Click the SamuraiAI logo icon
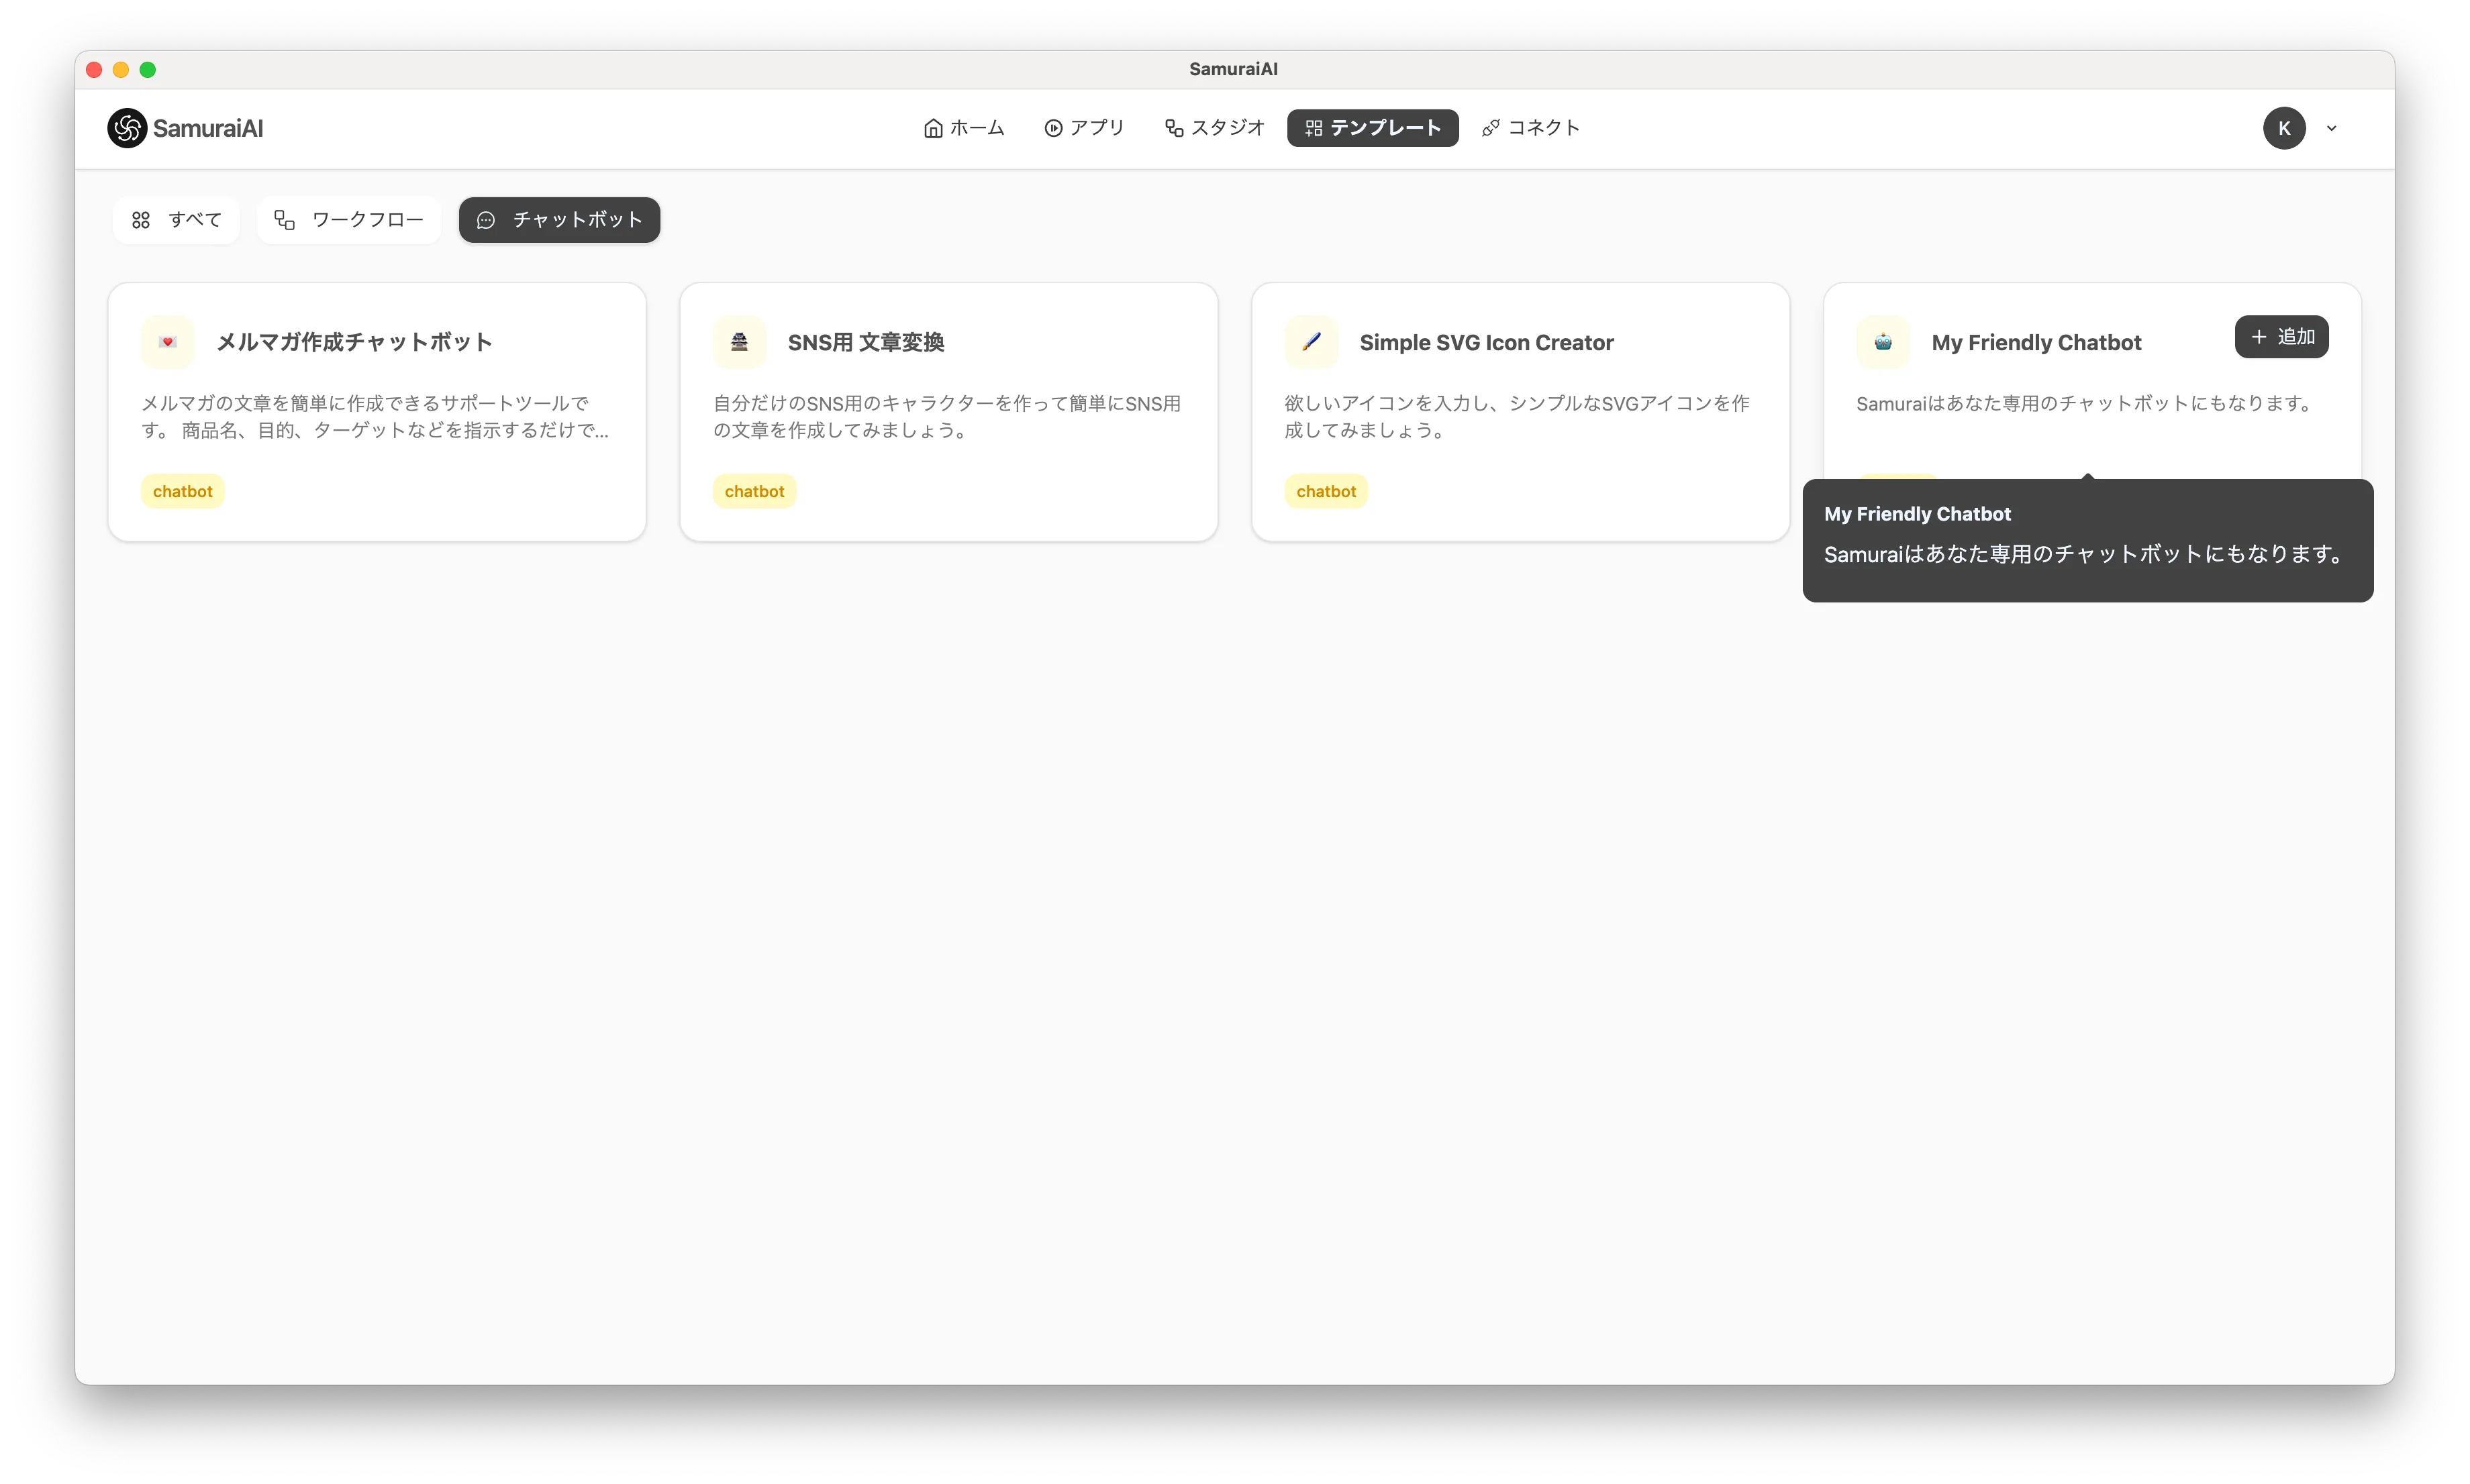The width and height of the screenshot is (2470, 1484). pos(127,128)
